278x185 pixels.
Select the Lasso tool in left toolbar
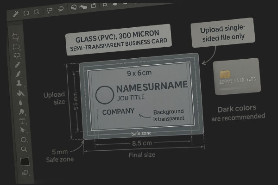(x=16, y=46)
